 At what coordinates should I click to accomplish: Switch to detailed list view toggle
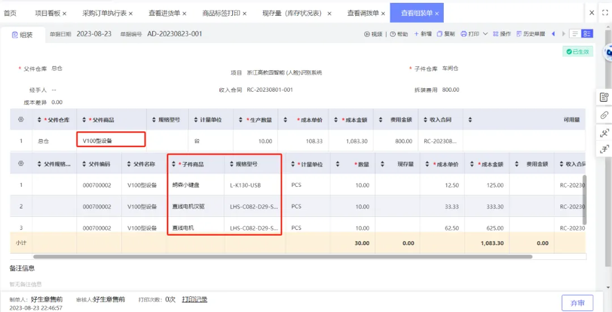tap(587, 34)
